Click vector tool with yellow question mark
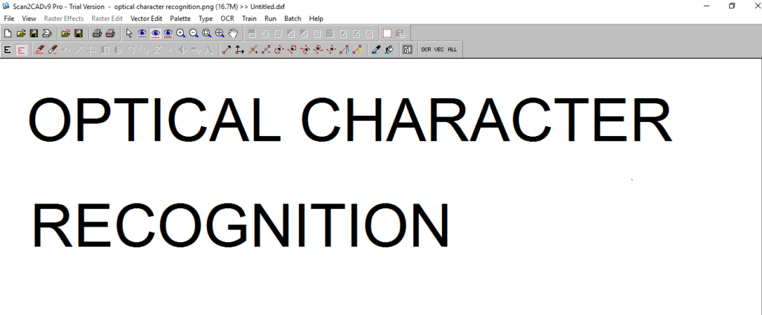The width and height of the screenshot is (762, 315). (x=357, y=50)
